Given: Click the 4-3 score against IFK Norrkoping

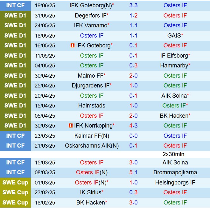Looking at the screenshot, I should [x=133, y=126].
